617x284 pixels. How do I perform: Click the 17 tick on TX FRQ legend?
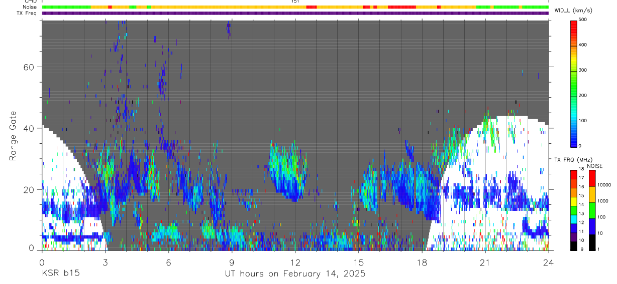point(581,178)
